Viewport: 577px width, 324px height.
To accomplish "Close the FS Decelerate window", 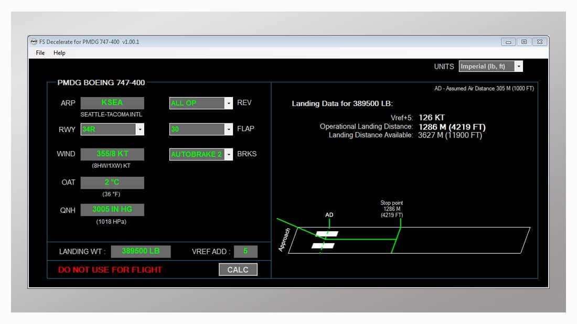I will 540,42.
